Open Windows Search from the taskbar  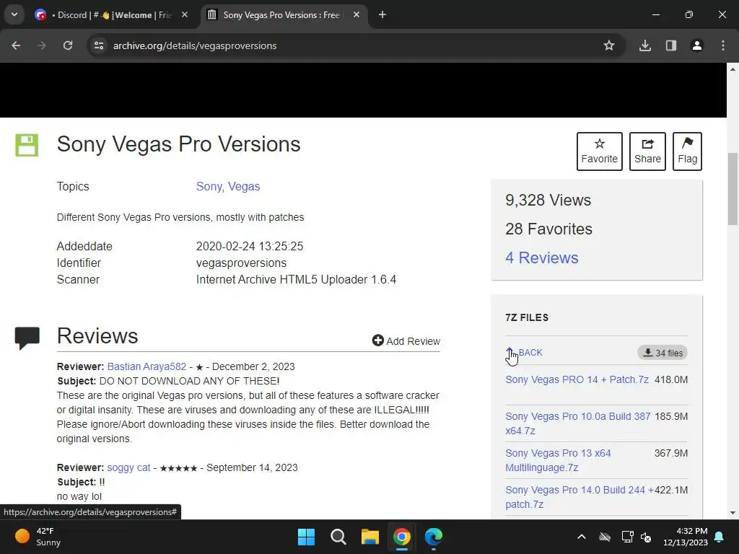point(338,537)
